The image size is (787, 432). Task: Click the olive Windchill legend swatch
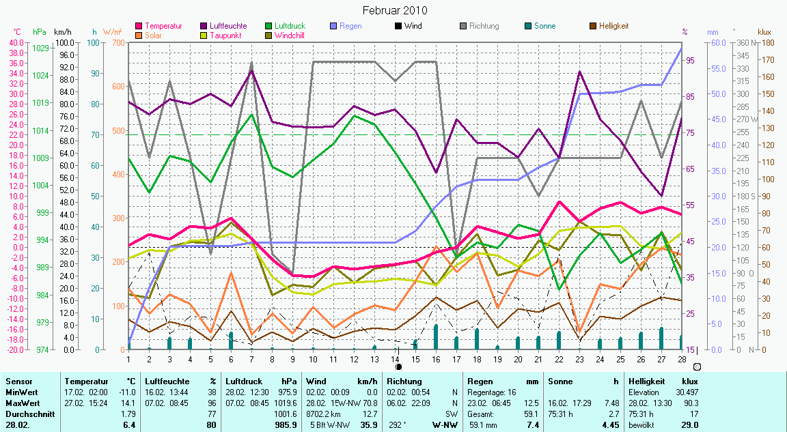tap(268, 35)
